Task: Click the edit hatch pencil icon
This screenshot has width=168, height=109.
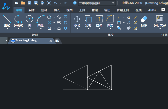Action: click(135, 28)
